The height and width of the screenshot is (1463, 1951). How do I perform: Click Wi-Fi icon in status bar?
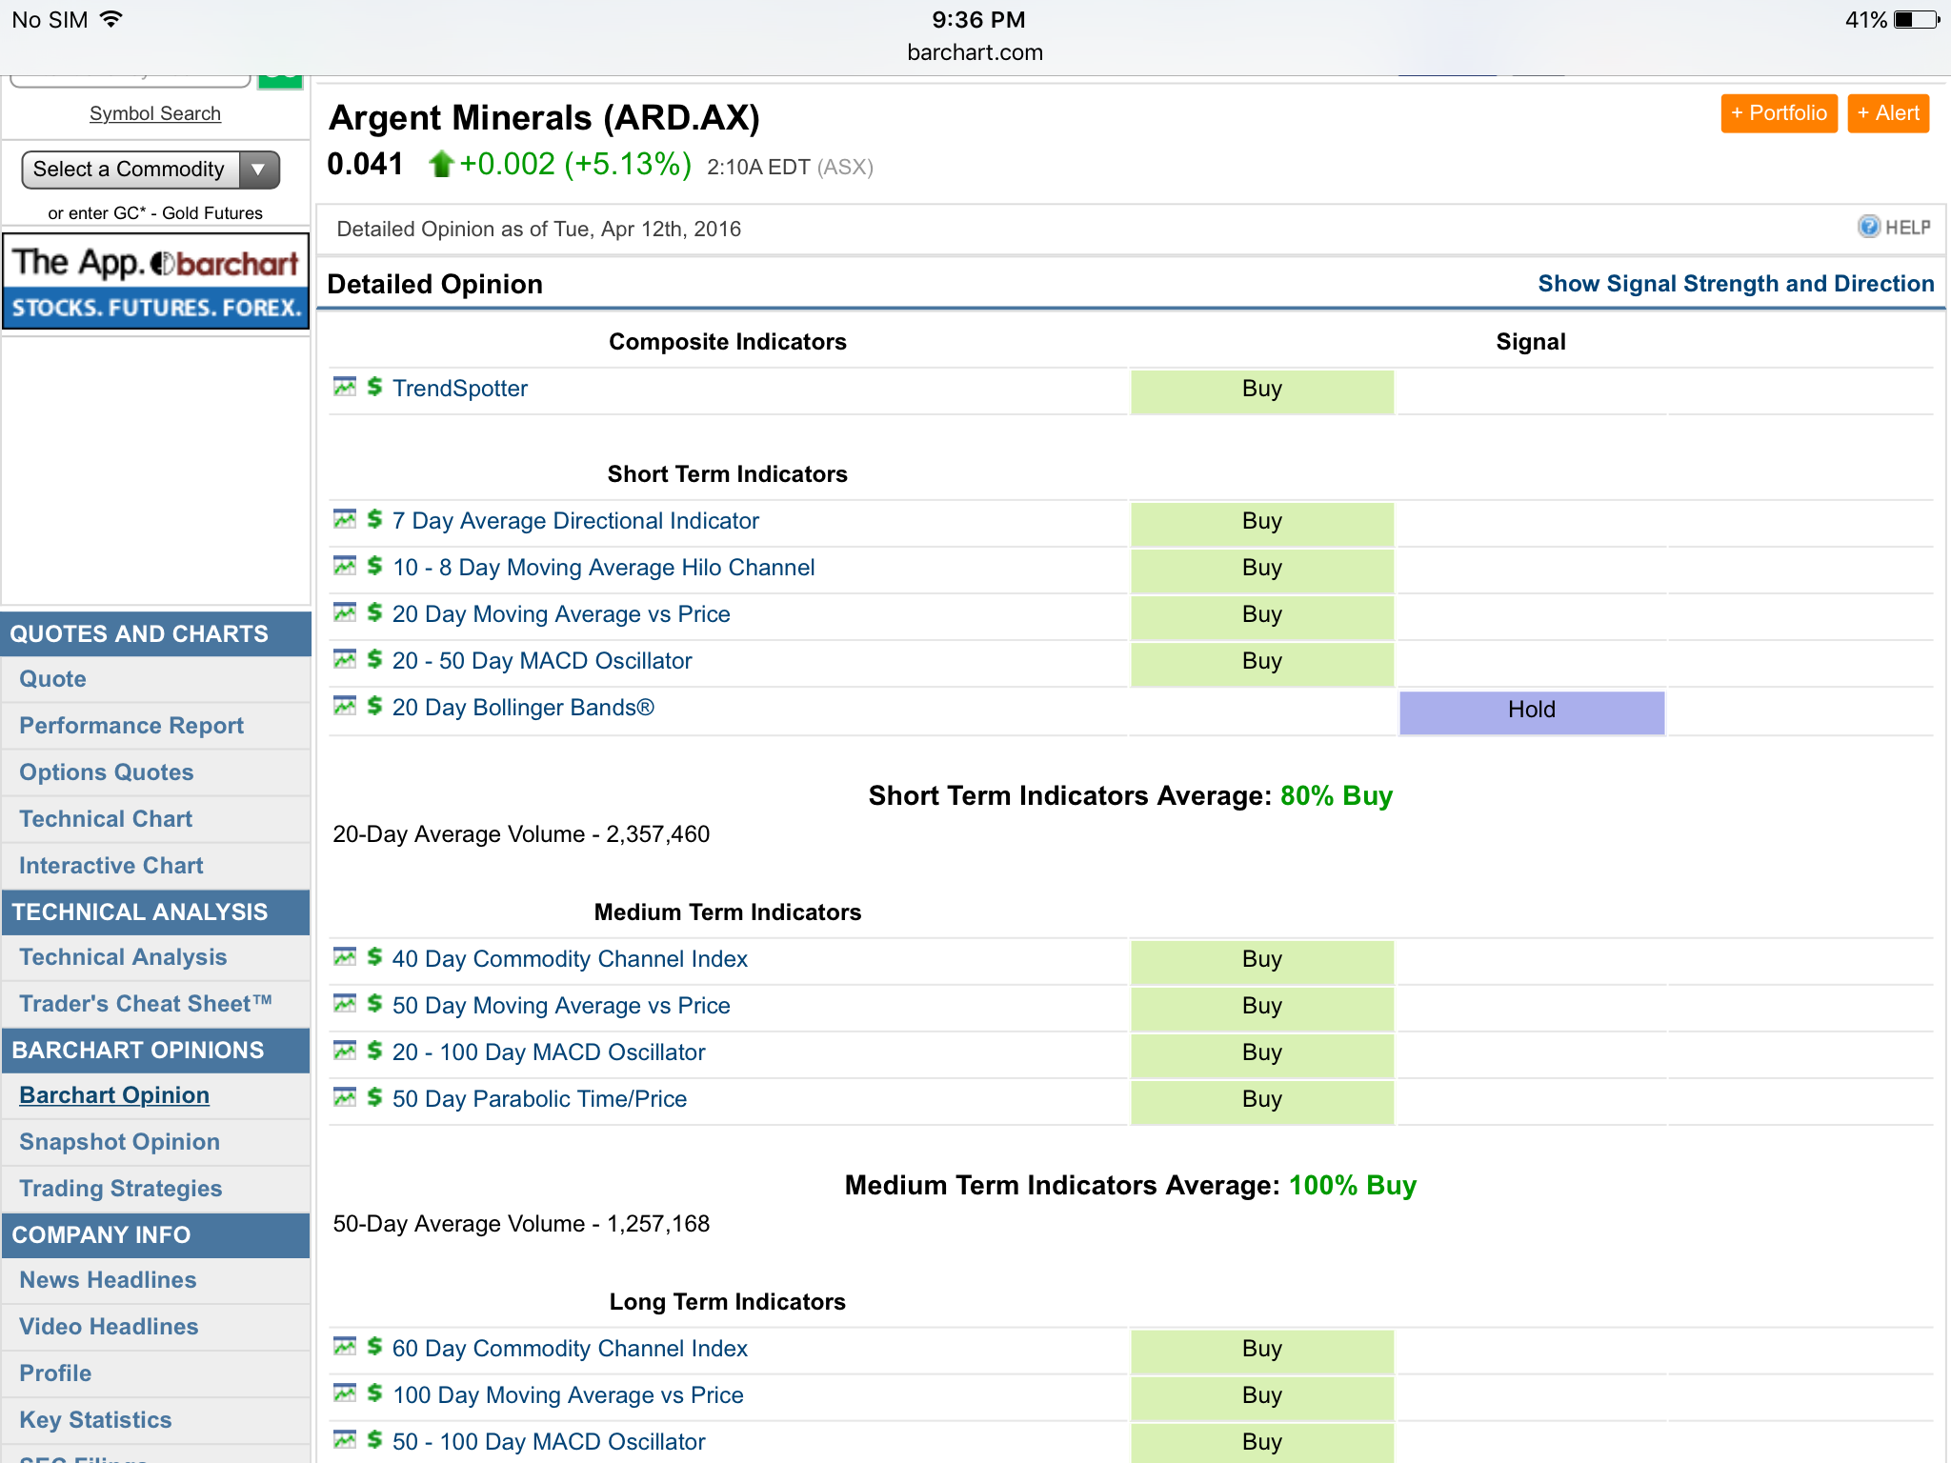click(111, 19)
